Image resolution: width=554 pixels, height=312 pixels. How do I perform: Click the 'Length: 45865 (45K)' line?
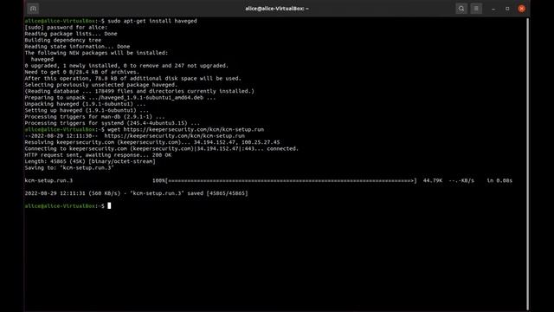tap(90, 161)
